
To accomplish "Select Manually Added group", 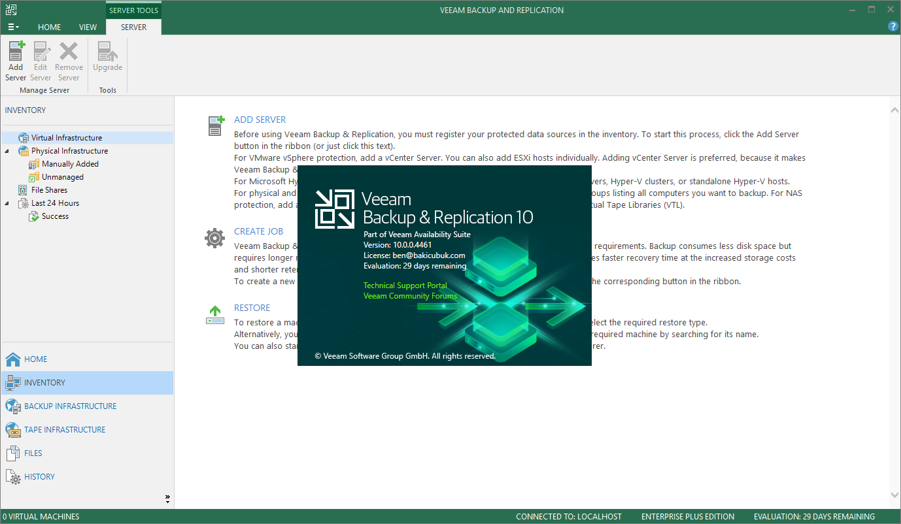I will tap(70, 164).
